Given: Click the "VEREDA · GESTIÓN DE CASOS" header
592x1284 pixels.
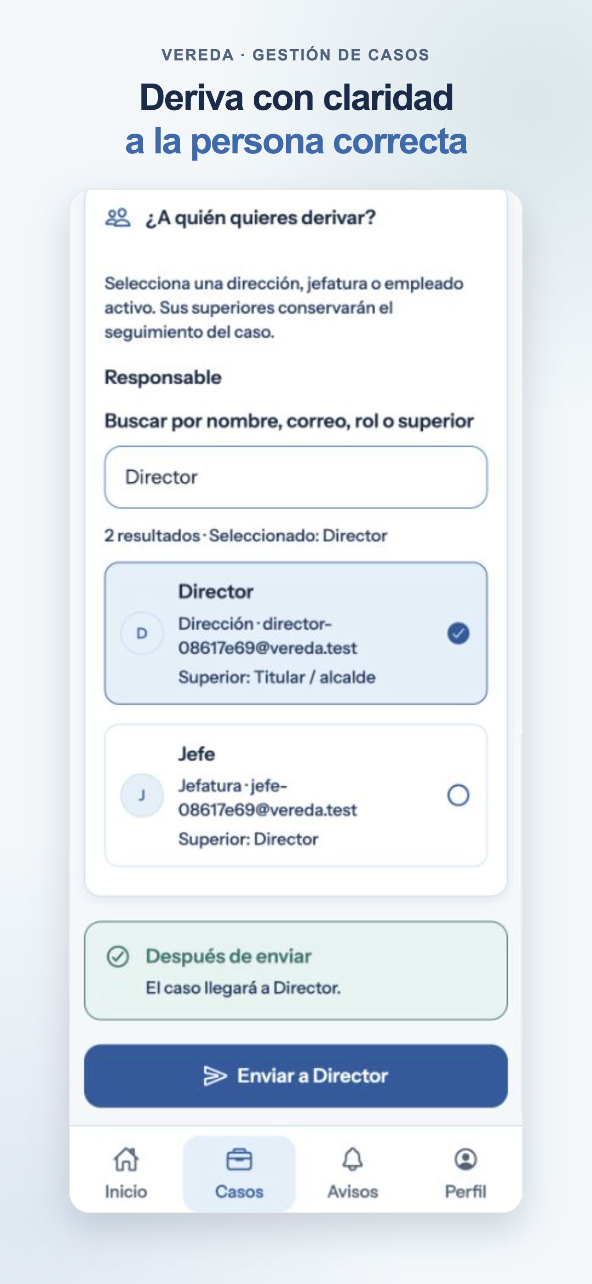Looking at the screenshot, I should pos(296,55).
